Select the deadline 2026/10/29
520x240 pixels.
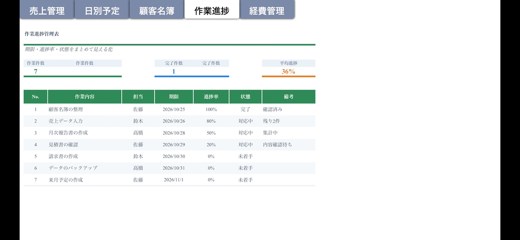[x=174, y=145]
